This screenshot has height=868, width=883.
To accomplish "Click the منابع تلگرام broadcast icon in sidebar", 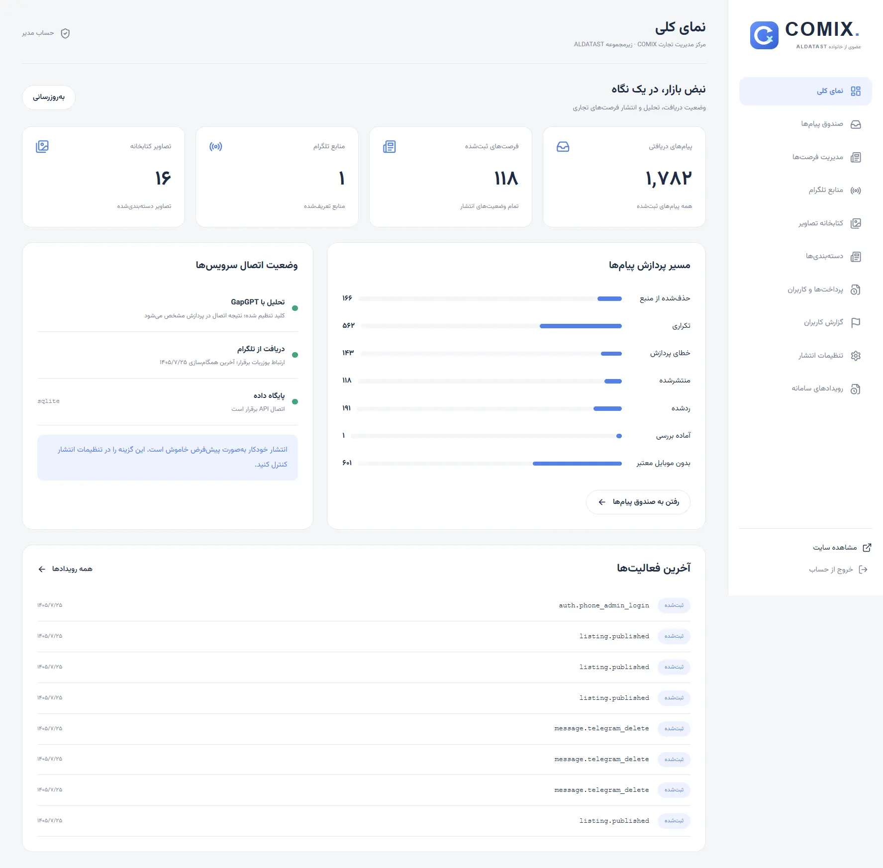I will point(856,191).
